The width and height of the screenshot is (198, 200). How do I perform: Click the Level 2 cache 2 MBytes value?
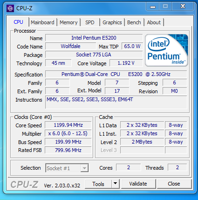coord(142,142)
